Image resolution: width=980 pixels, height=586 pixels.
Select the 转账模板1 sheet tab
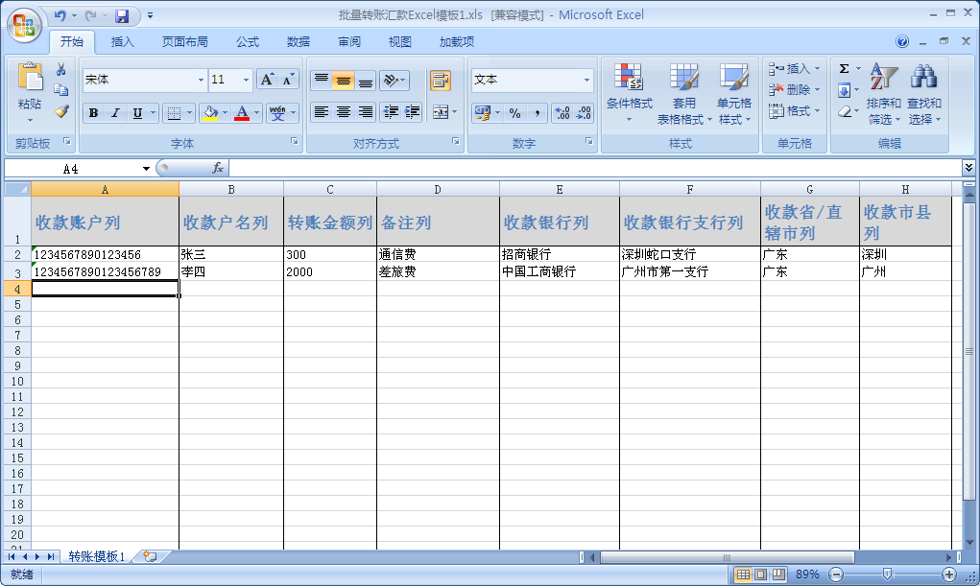coord(97,556)
